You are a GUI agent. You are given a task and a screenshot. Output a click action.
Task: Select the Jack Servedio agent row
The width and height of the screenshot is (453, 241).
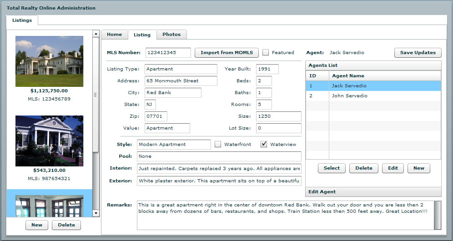pyautogui.click(x=373, y=86)
